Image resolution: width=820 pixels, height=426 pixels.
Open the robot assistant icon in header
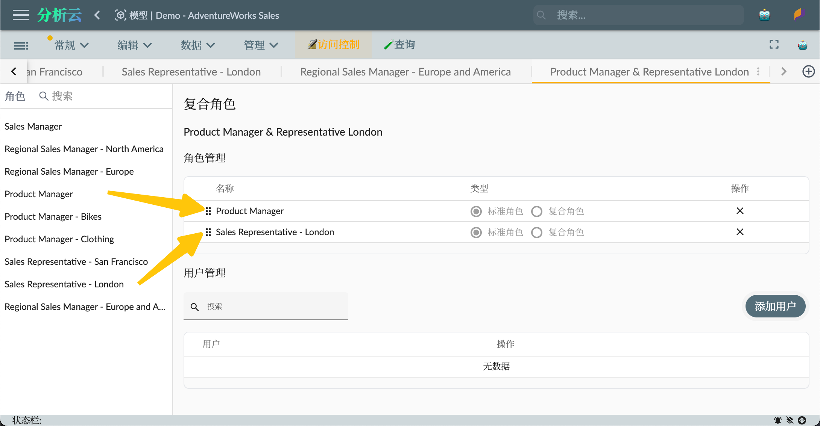click(x=764, y=15)
